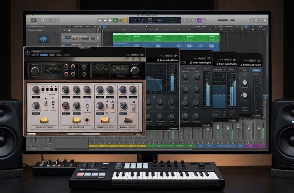Adjust the first track's volume slider in its header
The image size is (294, 193).
pos(88,39)
